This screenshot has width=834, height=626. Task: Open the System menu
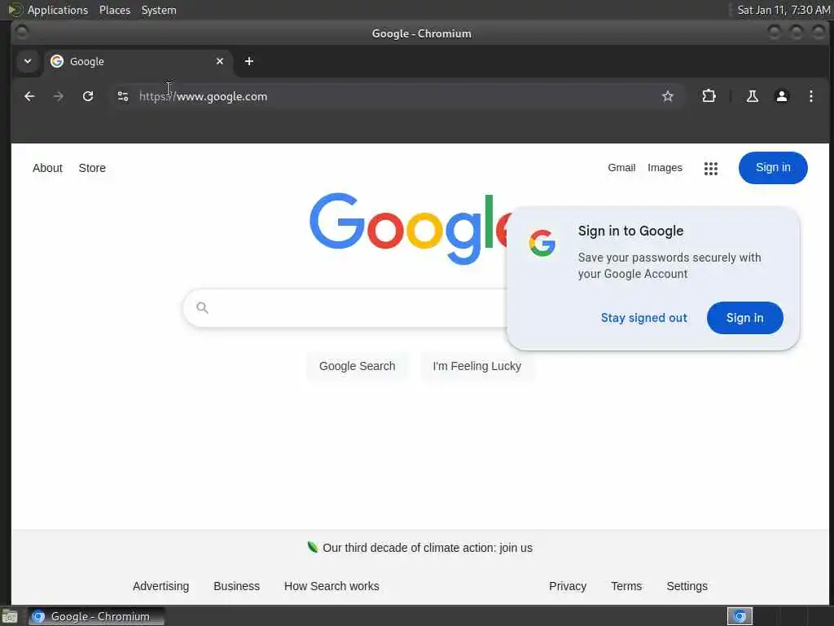(x=159, y=10)
